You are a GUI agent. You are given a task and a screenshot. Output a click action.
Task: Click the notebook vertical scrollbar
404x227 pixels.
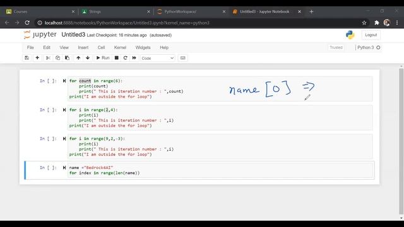pos(401,141)
